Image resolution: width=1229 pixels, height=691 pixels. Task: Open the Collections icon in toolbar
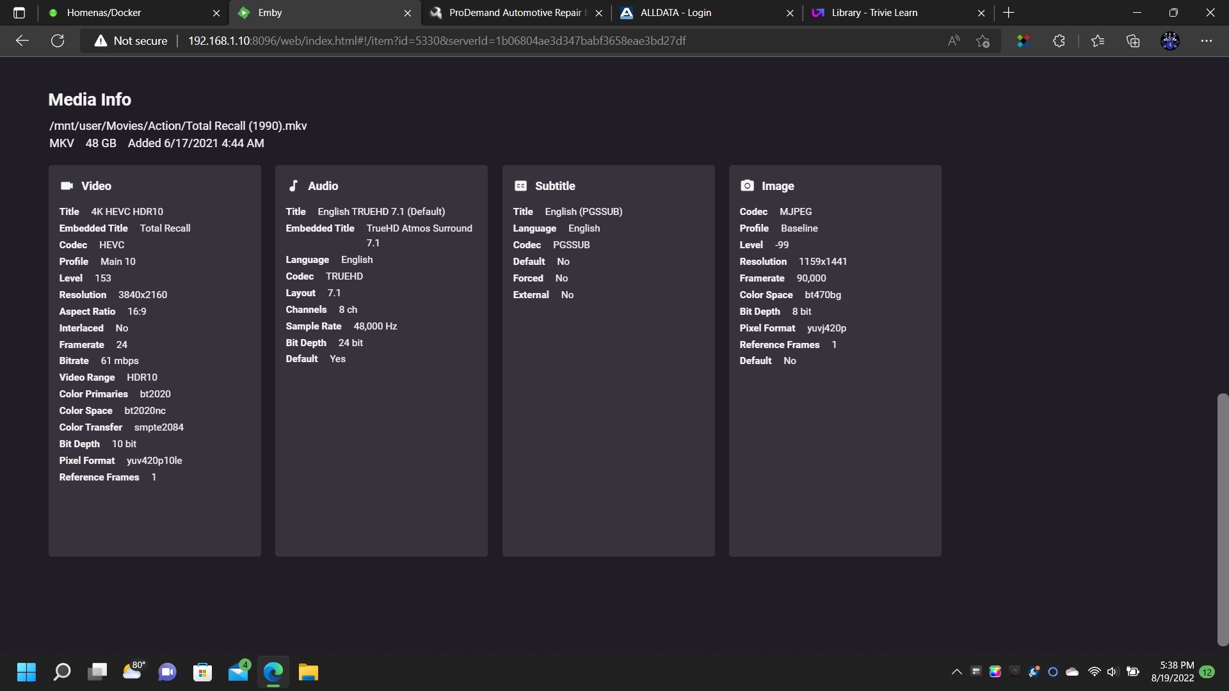pos(1133,41)
